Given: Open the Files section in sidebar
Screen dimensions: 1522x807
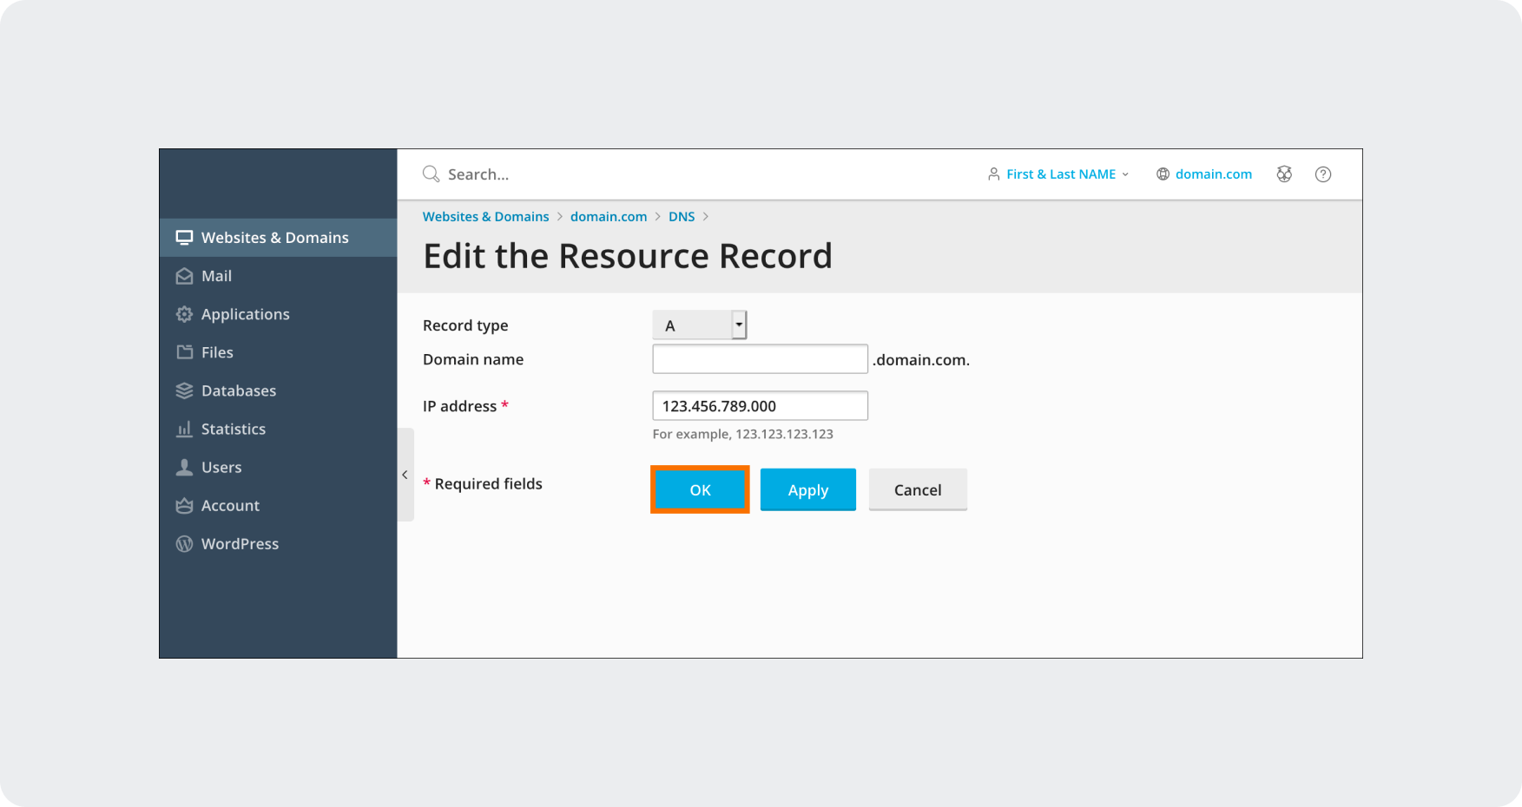Looking at the screenshot, I should click(217, 352).
